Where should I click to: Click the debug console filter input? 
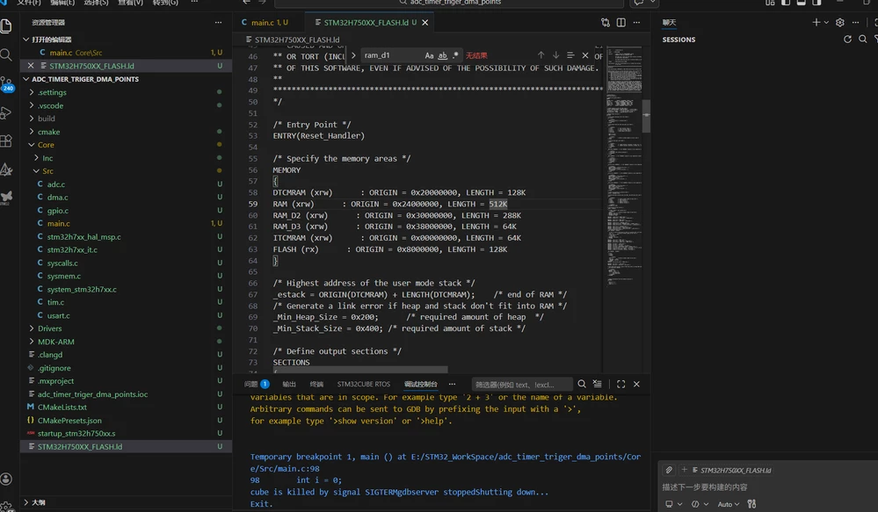pyautogui.click(x=522, y=385)
